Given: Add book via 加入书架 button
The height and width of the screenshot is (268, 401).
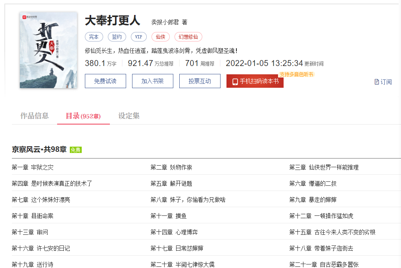Looking at the screenshot, I should [x=152, y=81].
